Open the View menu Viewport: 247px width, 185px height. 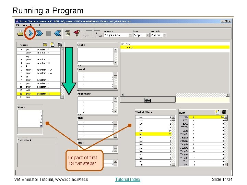(x=24, y=25)
